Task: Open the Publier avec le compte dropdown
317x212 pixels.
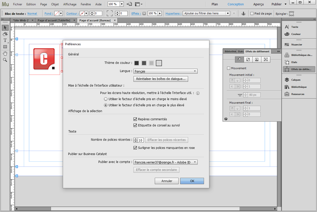Action: coord(165,162)
